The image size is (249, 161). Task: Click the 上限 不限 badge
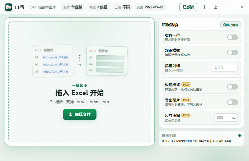tap(122, 7)
